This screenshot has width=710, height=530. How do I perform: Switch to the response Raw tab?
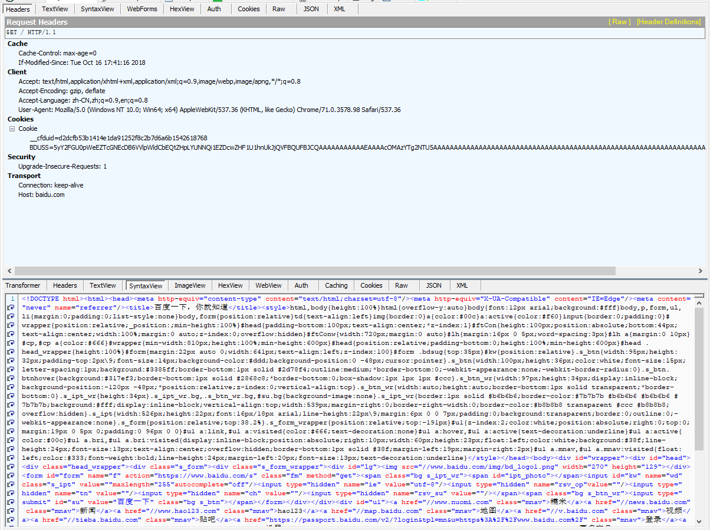click(402, 285)
